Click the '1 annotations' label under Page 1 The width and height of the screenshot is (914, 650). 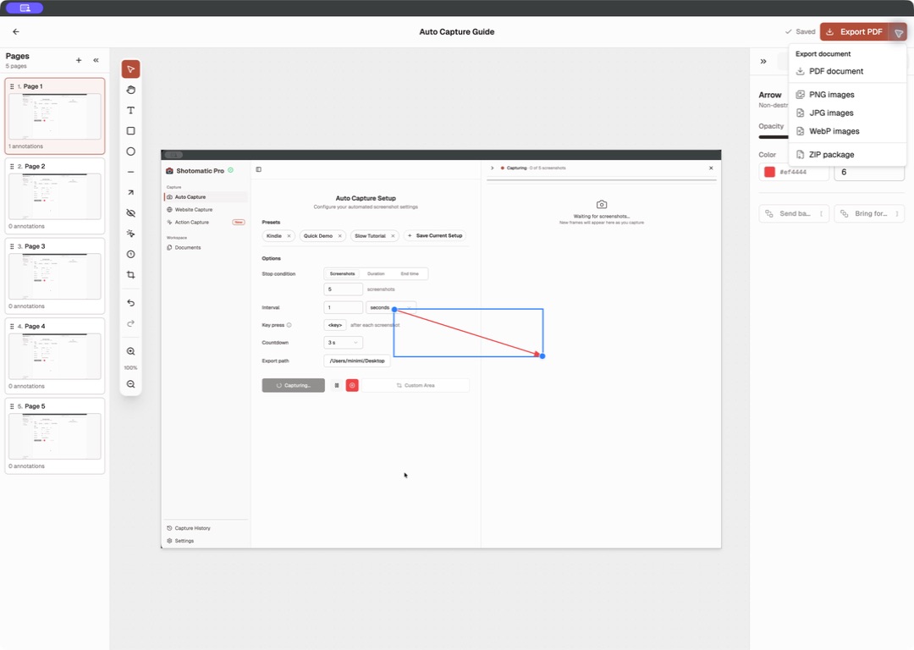pyautogui.click(x=26, y=146)
